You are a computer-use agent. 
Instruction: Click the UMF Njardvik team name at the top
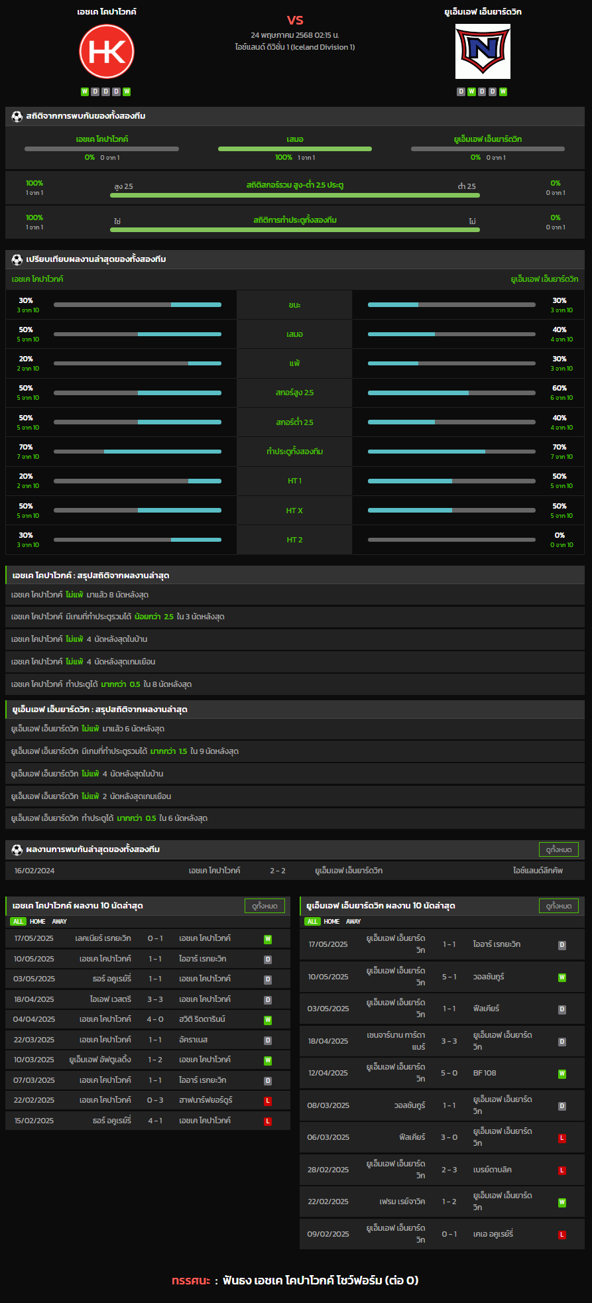(x=483, y=12)
